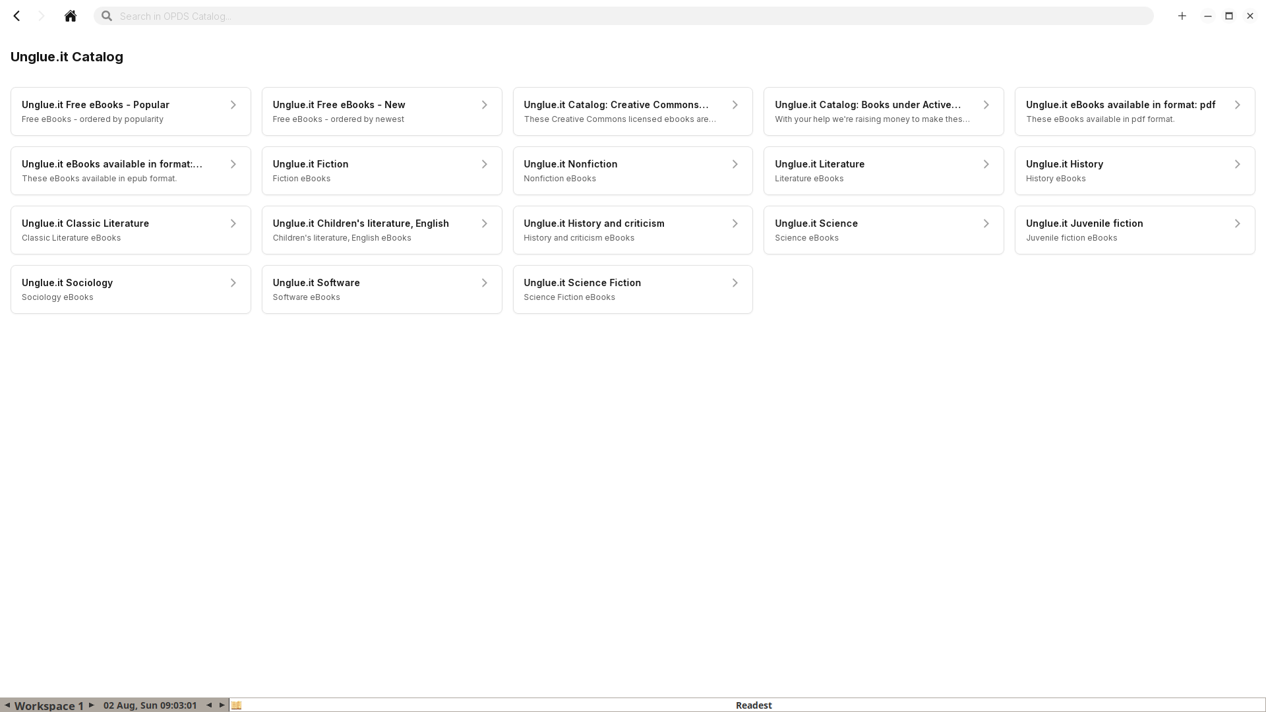The image size is (1266, 712).
Task: Open the Unglue.it Software feed
Action: [x=382, y=289]
